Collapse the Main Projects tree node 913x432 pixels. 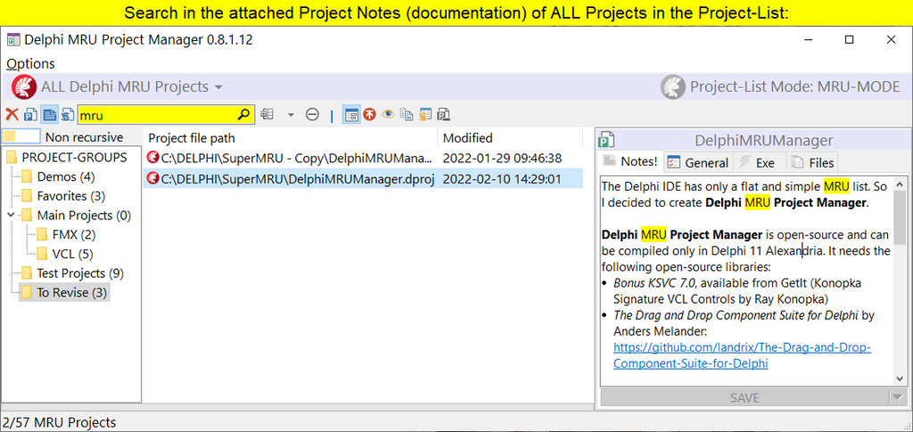coord(12,216)
